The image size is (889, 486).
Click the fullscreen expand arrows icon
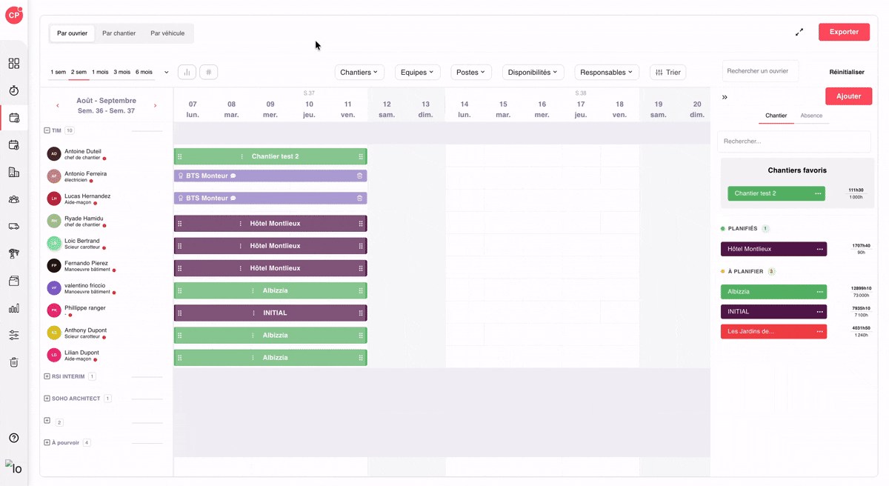click(799, 32)
